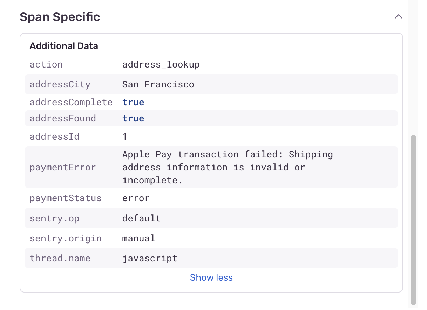427x310 pixels.
Task: Click the addressComplete true value
Action: (133, 102)
